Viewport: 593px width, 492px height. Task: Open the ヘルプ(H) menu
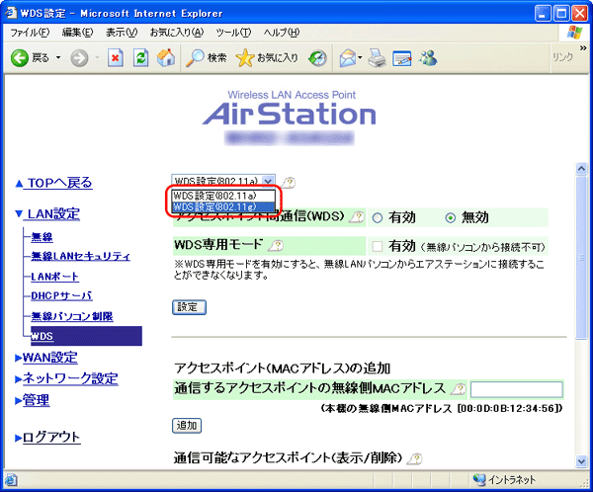click(x=282, y=33)
